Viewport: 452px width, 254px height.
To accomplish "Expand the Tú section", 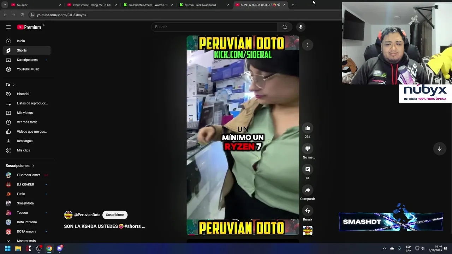I will pyautogui.click(x=10, y=85).
